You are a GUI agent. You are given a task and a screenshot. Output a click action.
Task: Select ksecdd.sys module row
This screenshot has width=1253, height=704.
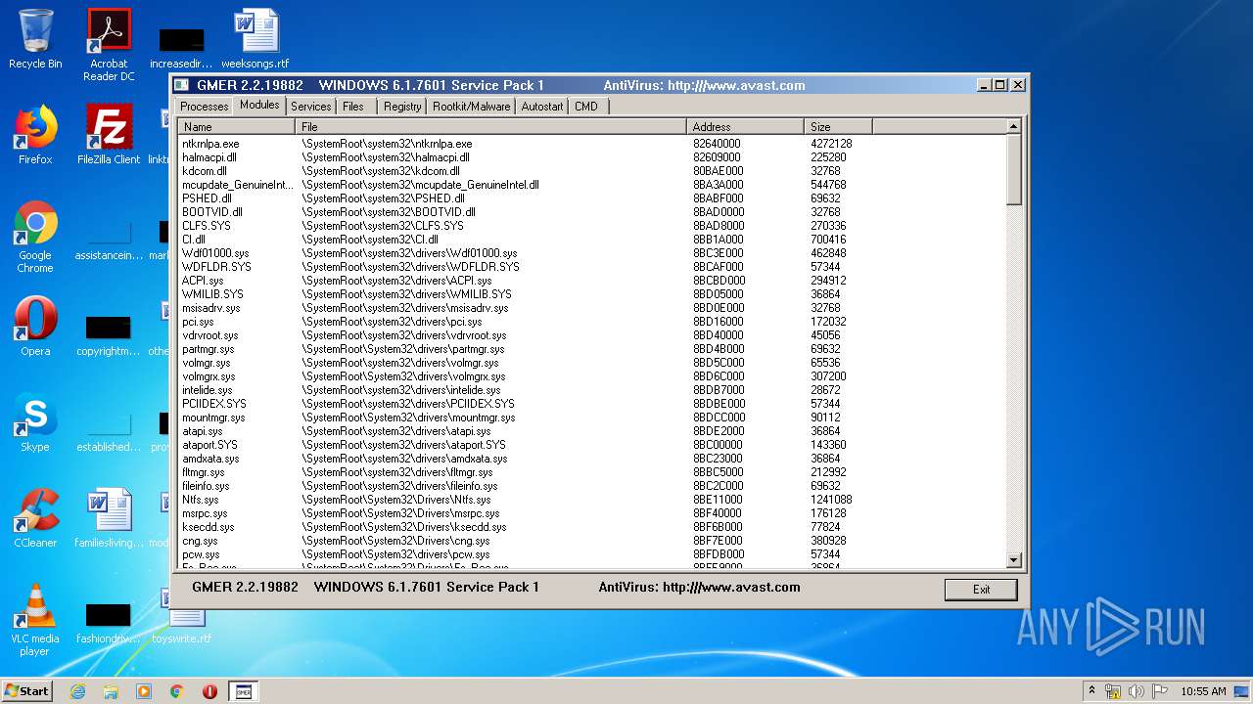coord(593,527)
